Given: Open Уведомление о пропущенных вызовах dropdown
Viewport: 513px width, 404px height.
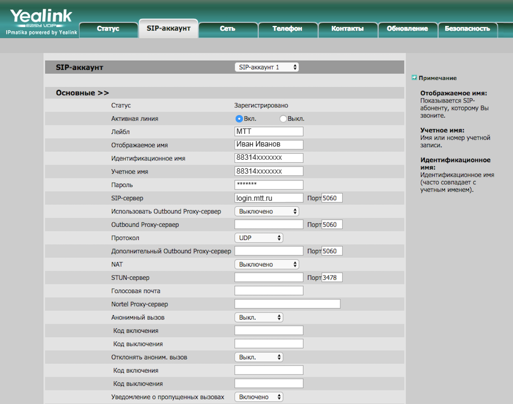Looking at the screenshot, I should coord(259,397).
